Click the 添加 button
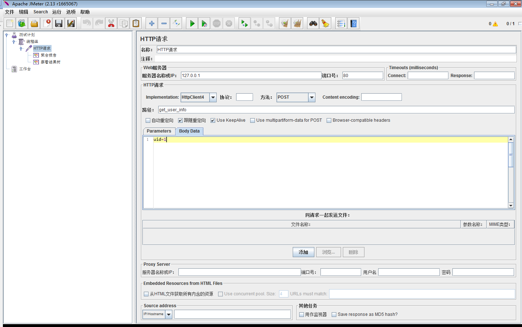The image size is (522, 327). tap(303, 252)
